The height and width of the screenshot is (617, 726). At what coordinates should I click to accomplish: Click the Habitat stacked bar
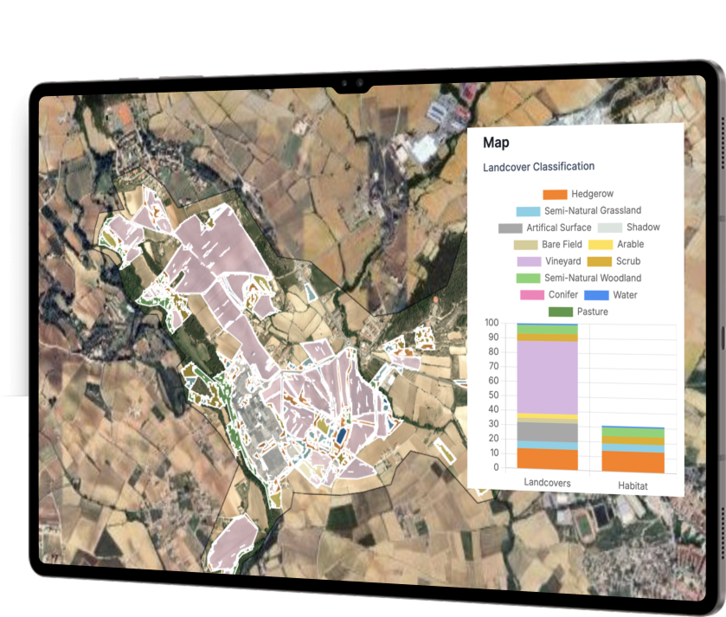click(x=633, y=450)
